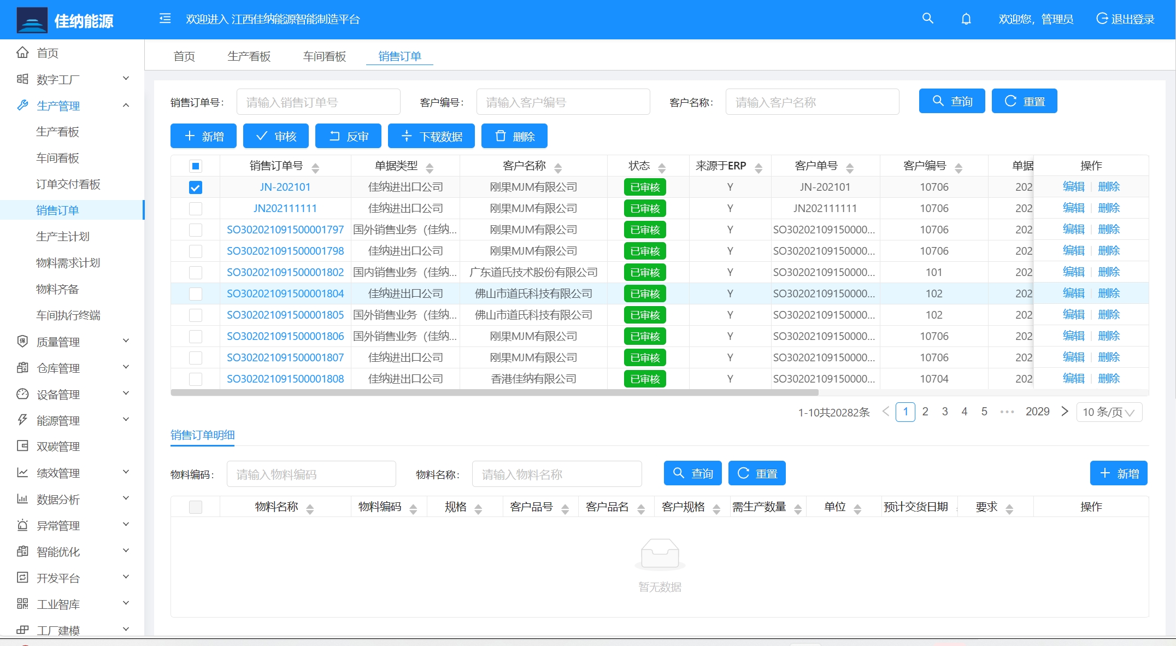Viewport: 1176px width, 646px height.
Task: Sort by 来源于ERP column sort icon
Action: (x=758, y=168)
